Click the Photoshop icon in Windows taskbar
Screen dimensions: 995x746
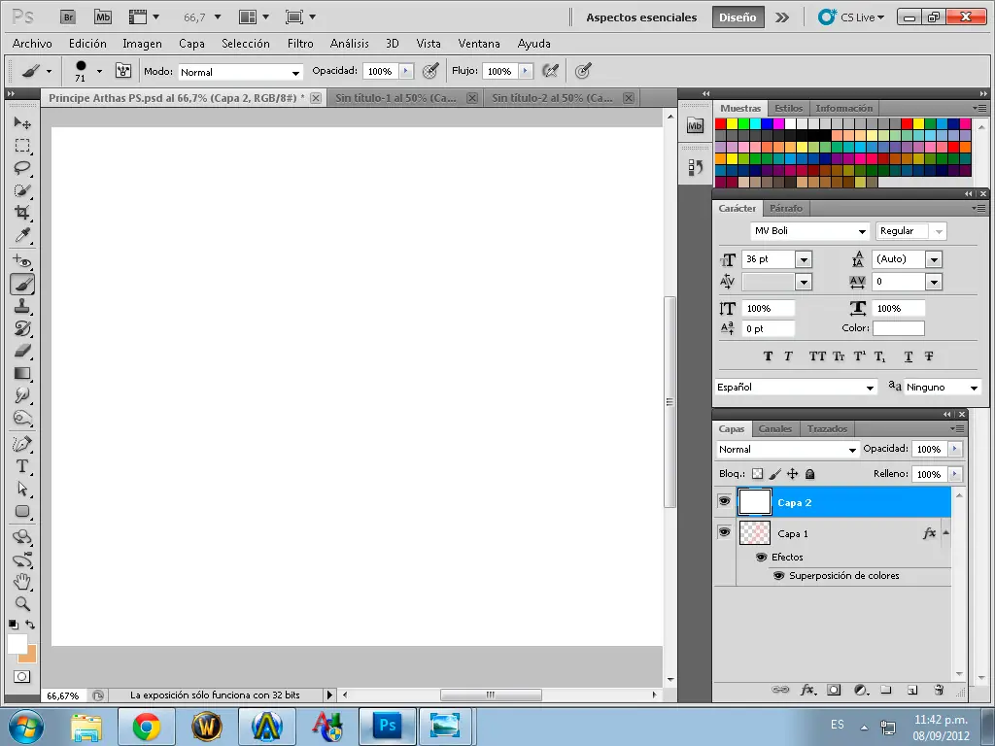(388, 726)
